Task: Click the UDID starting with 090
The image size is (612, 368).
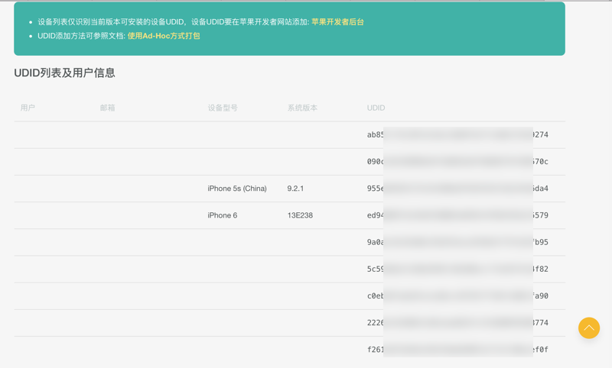Action: tap(457, 162)
